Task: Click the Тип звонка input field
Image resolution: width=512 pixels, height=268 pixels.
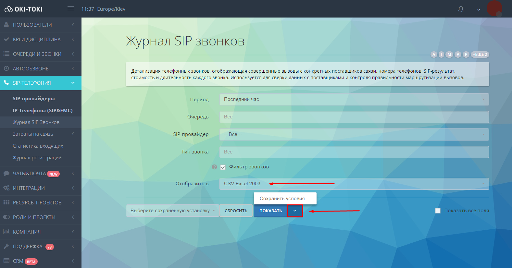Action: 354,152
